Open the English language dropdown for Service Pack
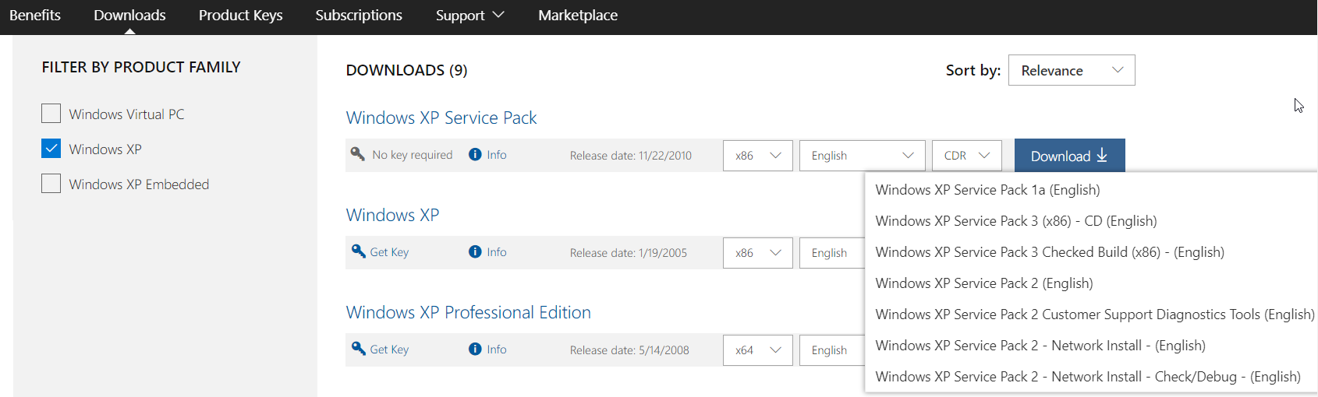1318x397 pixels. pos(863,156)
